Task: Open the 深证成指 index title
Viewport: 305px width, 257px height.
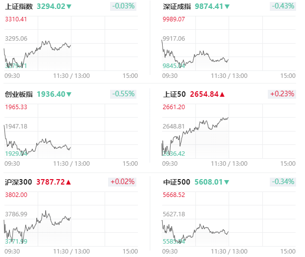Action: [177, 6]
